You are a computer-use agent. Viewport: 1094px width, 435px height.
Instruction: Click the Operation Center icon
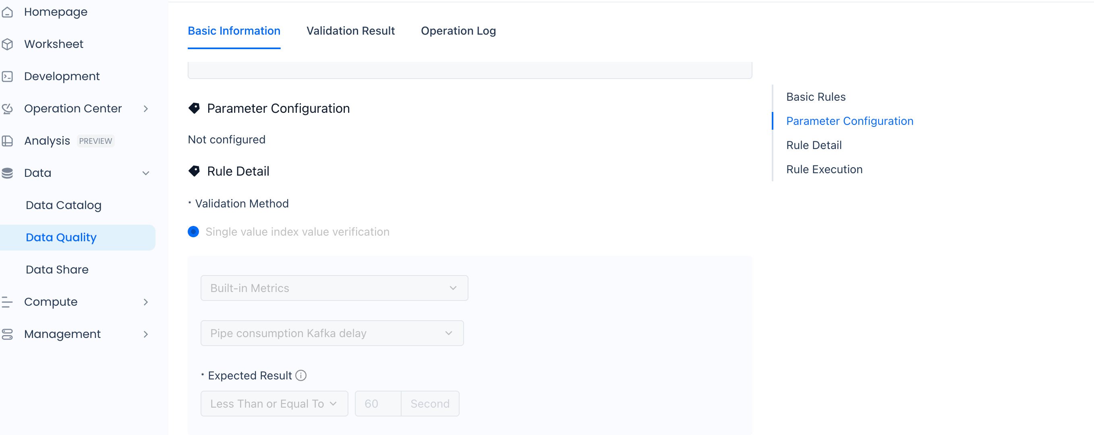coord(7,109)
